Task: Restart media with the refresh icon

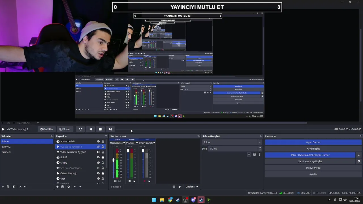Action: (x=80, y=129)
